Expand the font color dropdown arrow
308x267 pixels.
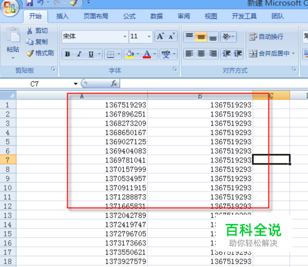pos(155,54)
